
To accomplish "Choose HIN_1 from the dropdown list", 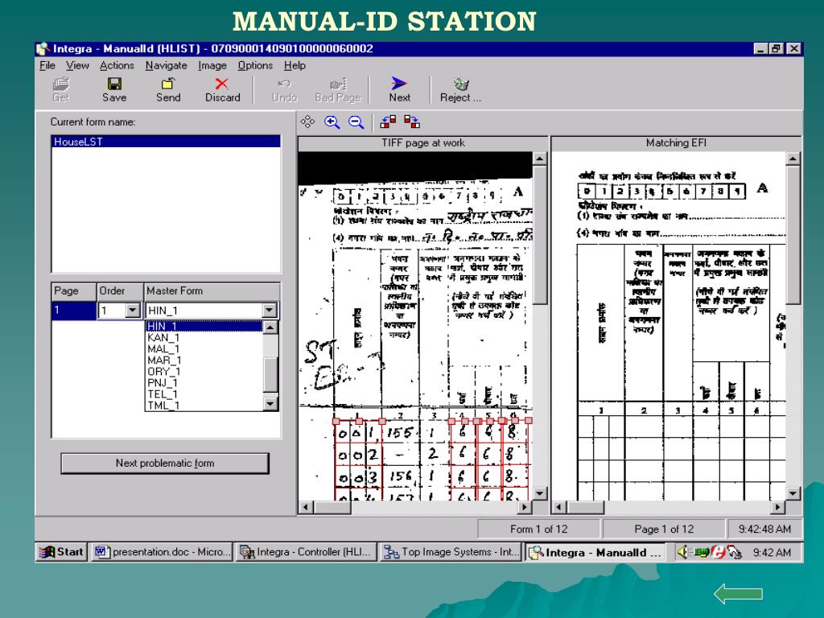I will pos(204,327).
